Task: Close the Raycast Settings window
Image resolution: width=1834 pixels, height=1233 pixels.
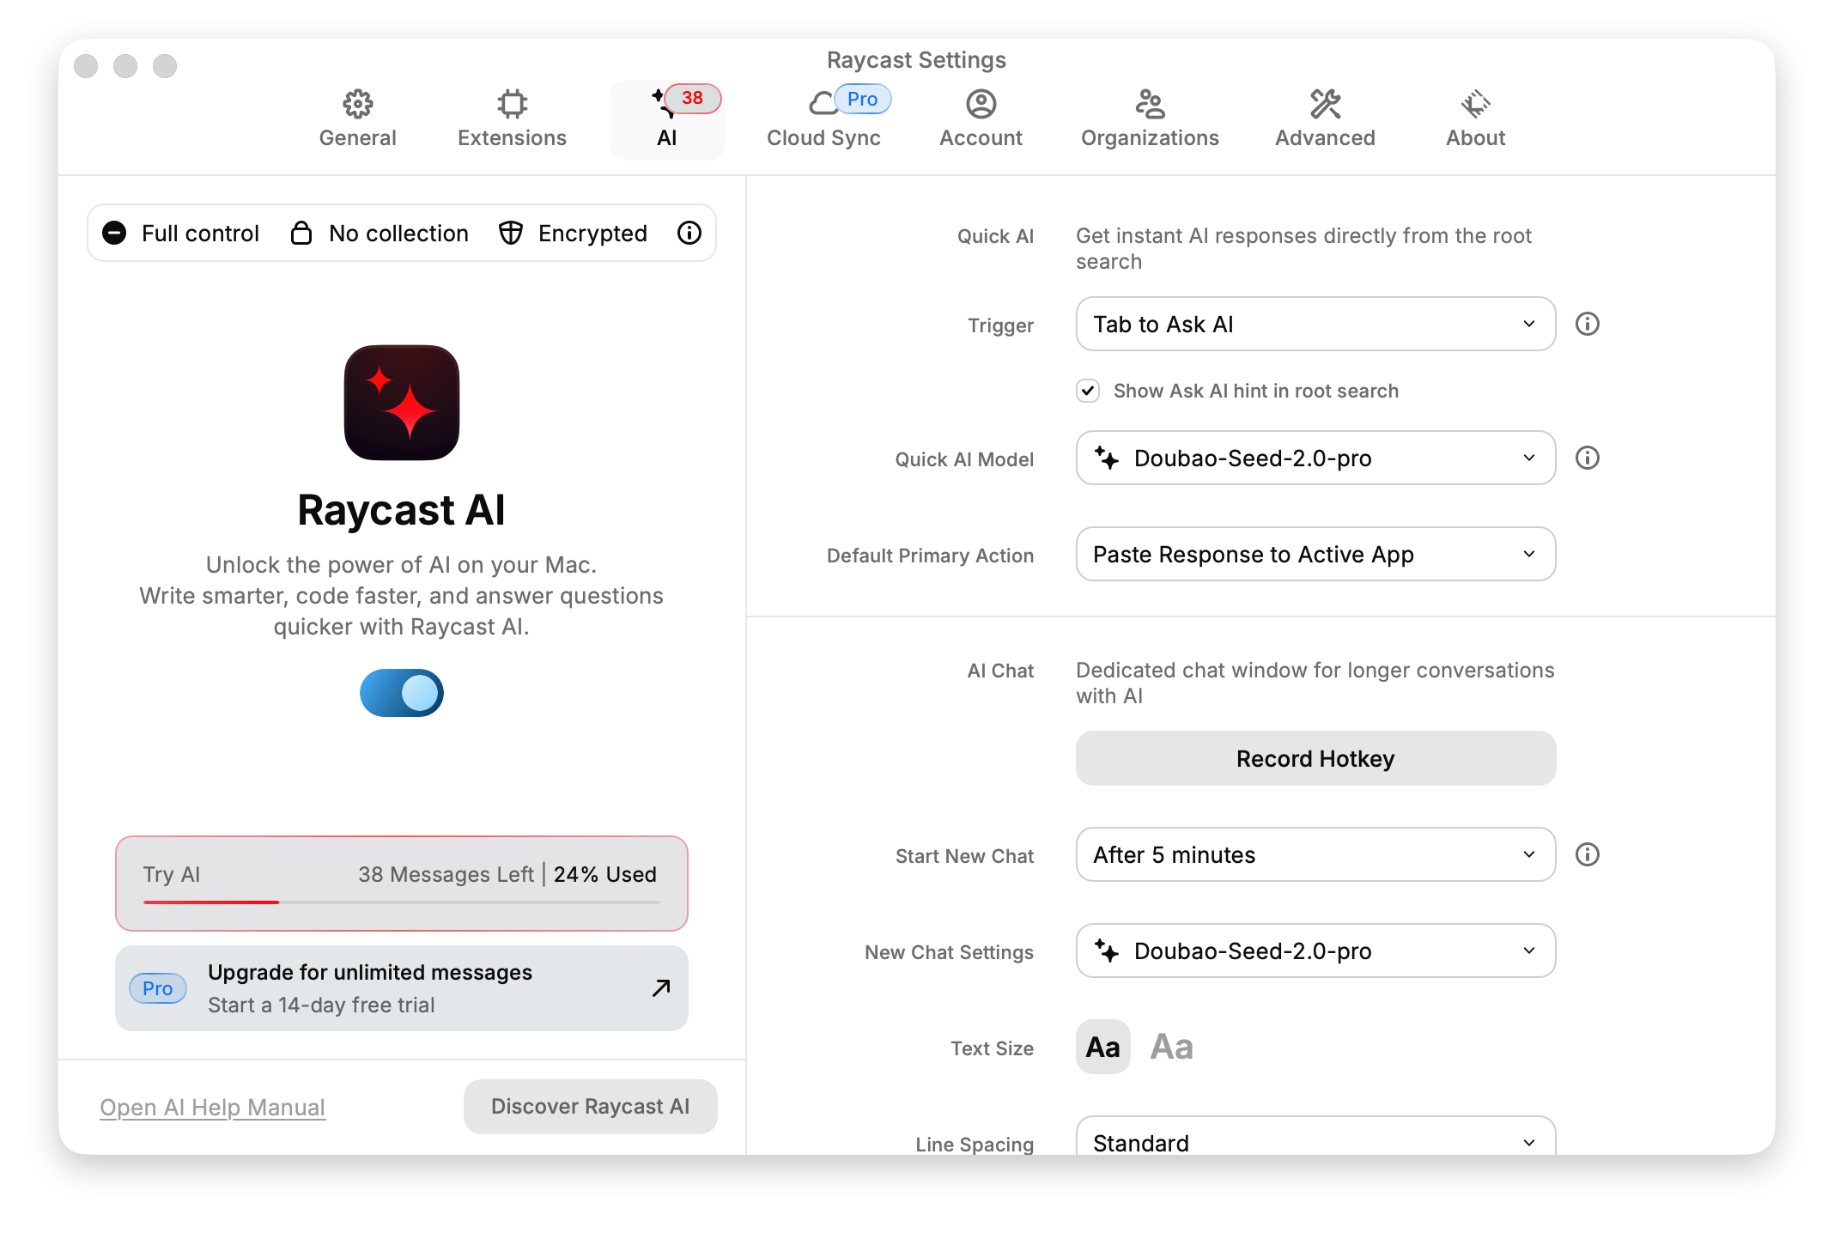Action: click(86, 66)
